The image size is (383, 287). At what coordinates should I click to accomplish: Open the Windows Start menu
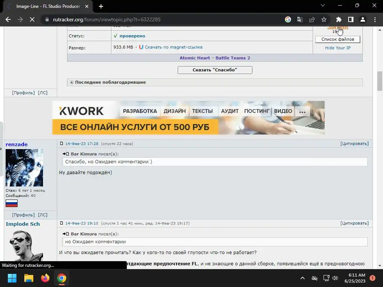tap(12, 278)
